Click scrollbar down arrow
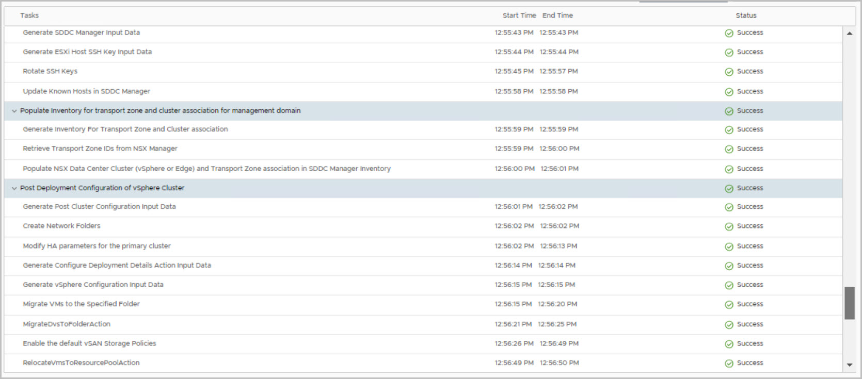The width and height of the screenshot is (862, 379). tap(850, 365)
